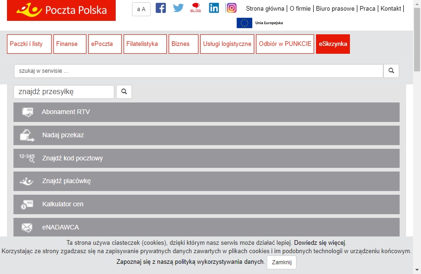Focus the znajdź przesyłkę field
Screen dimensions: 421x274
tap(64, 92)
